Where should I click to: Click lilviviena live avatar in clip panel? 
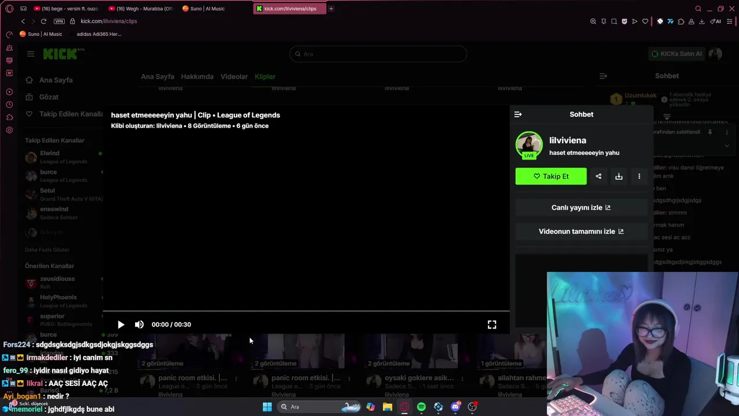pyautogui.click(x=529, y=145)
